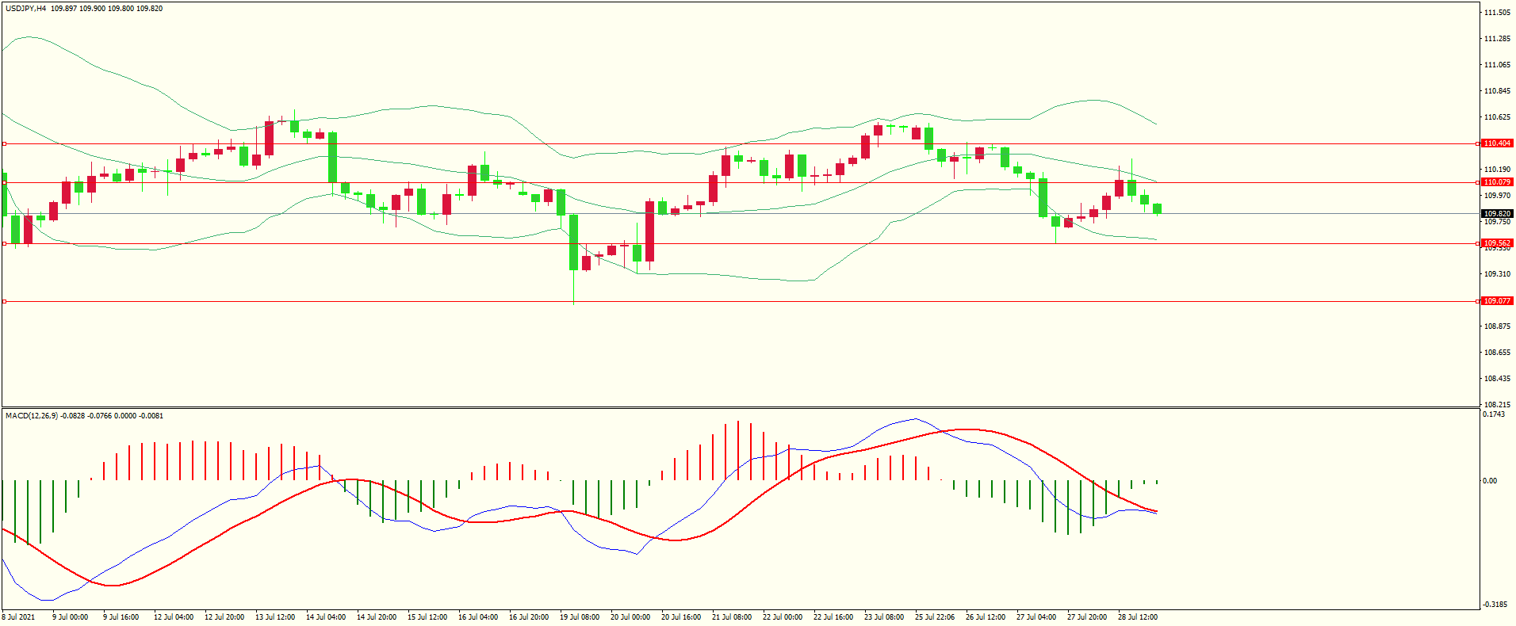Click the divider between price chart and MACD pane
Image resolution: width=1516 pixels, height=626 pixels.
[741, 407]
